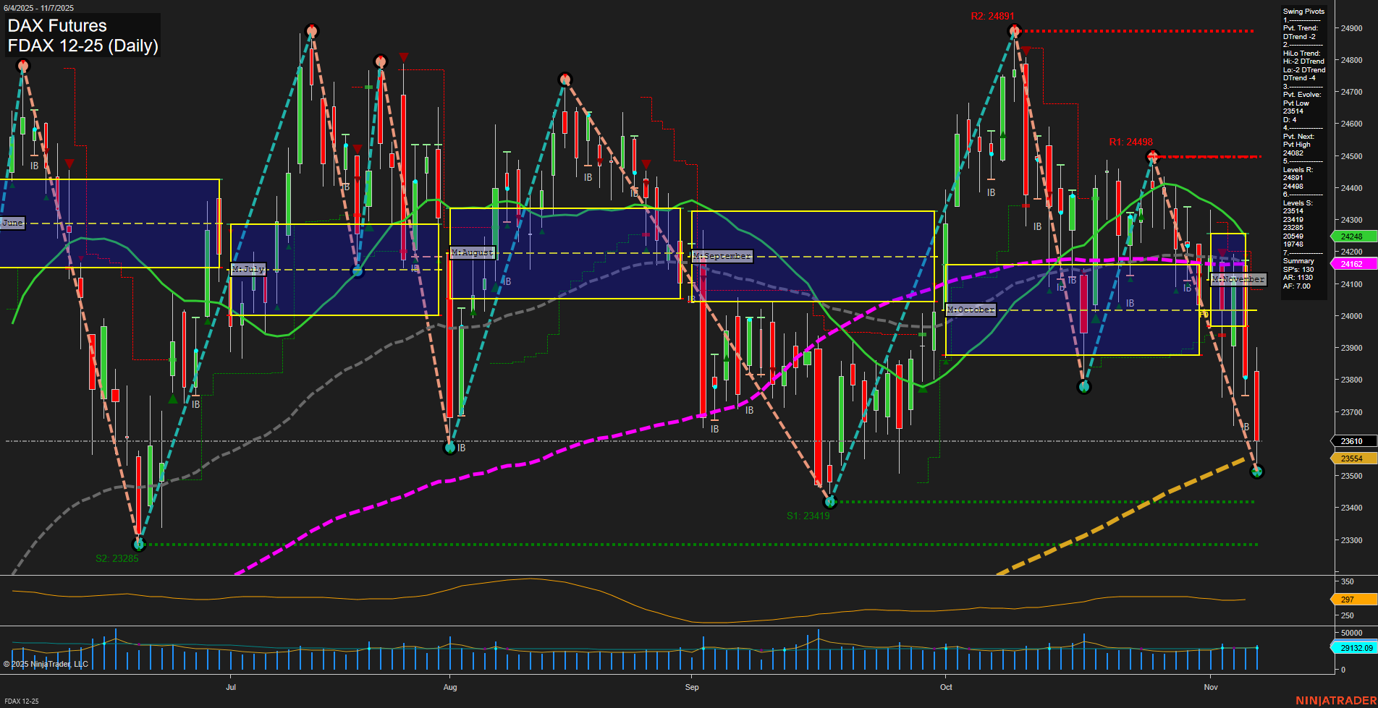
Task: Click the cyan swing pivot dot at November low
Action: coord(1258,471)
